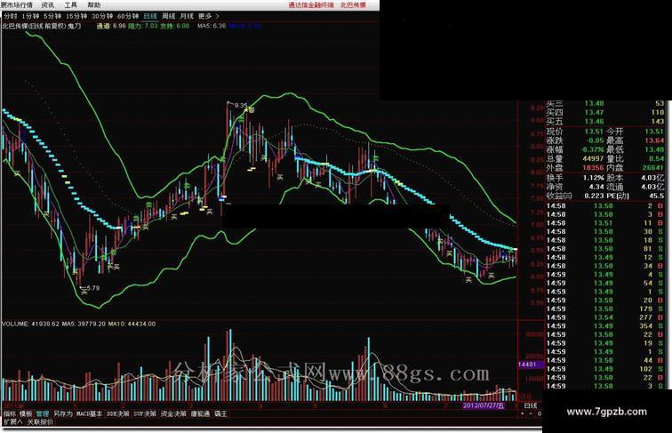Image resolution: width=672 pixels, height=433 pixels.
Task: Select the DDE决策 indicator tab
Action: click(117, 413)
